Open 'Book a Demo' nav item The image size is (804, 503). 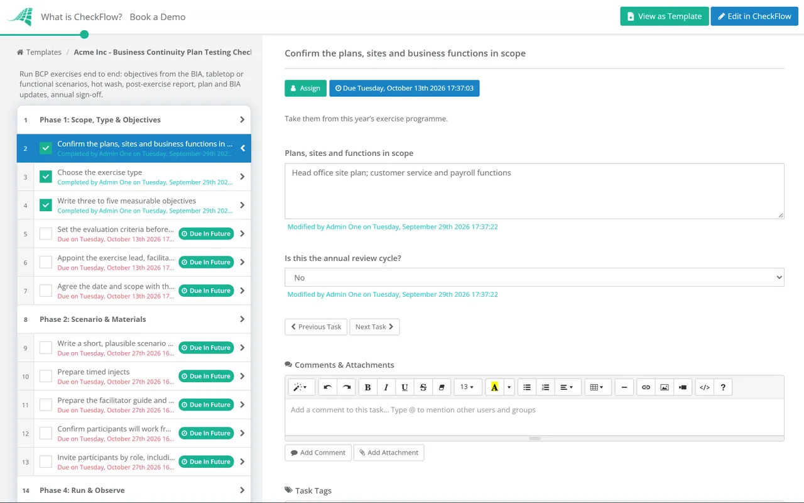pos(158,17)
